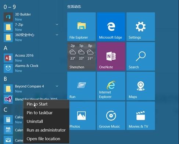This screenshot has width=179, height=144.
Task: Launch the Internet Explorer tile
Action: coord(111,86)
